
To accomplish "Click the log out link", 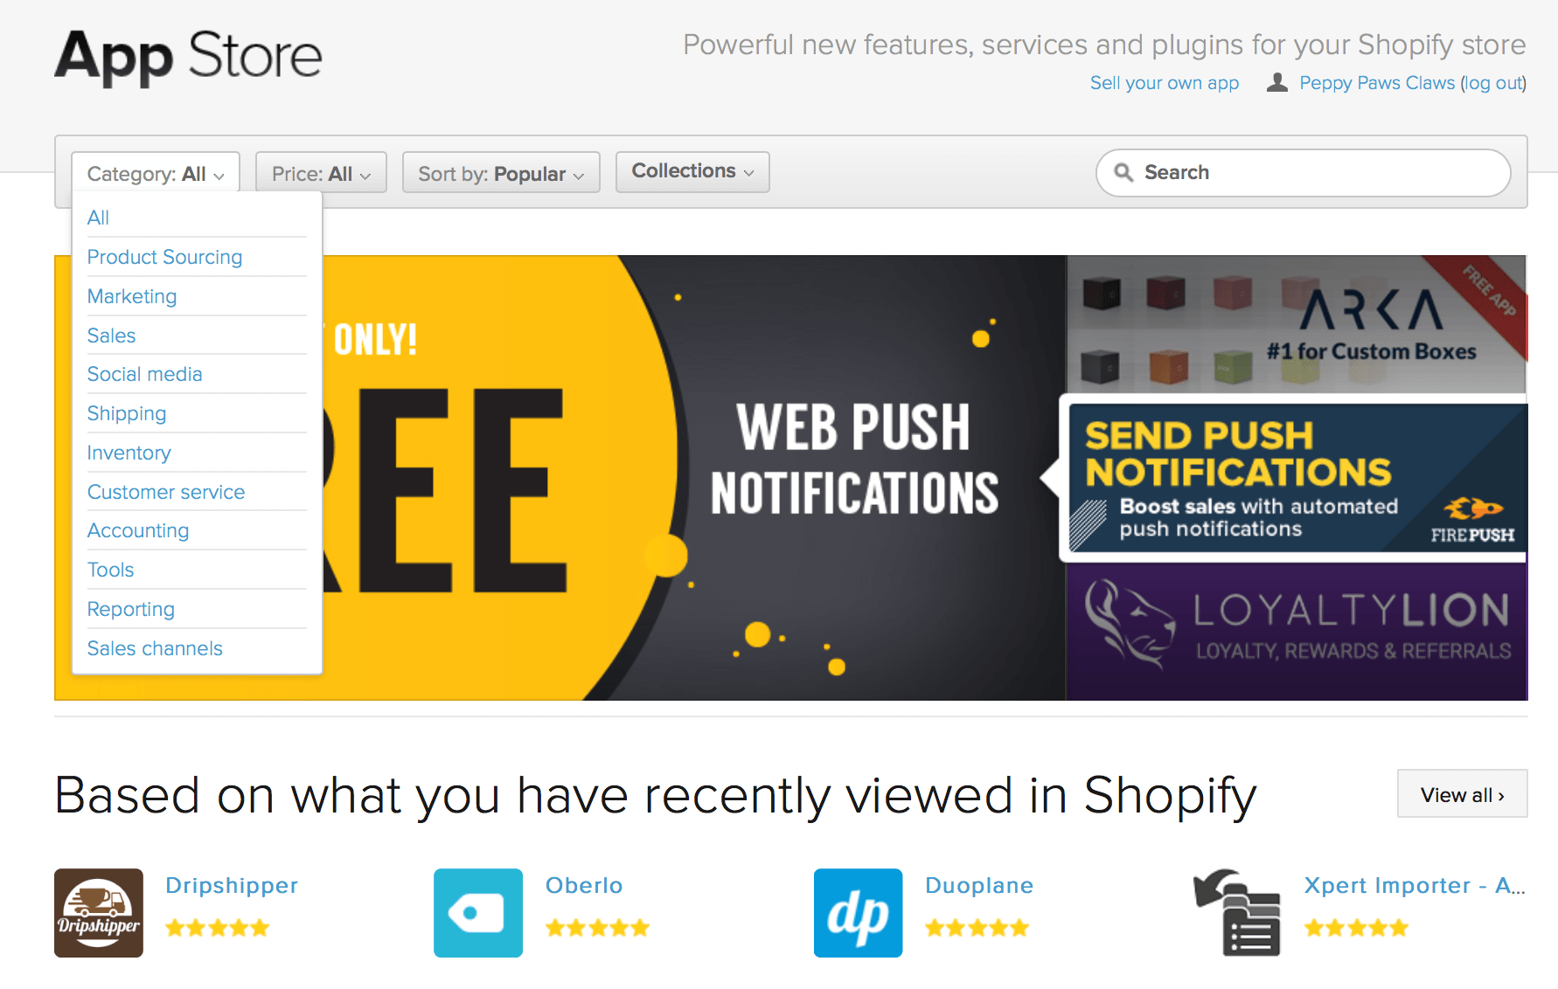I will 1494,83.
